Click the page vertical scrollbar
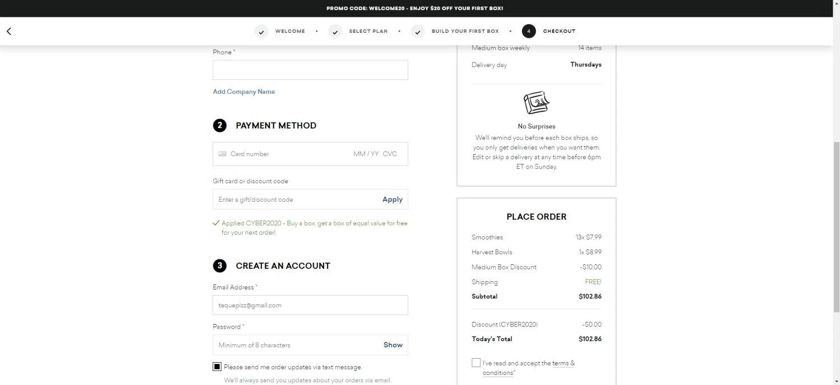Image resolution: width=840 pixels, height=385 pixels. [837, 226]
